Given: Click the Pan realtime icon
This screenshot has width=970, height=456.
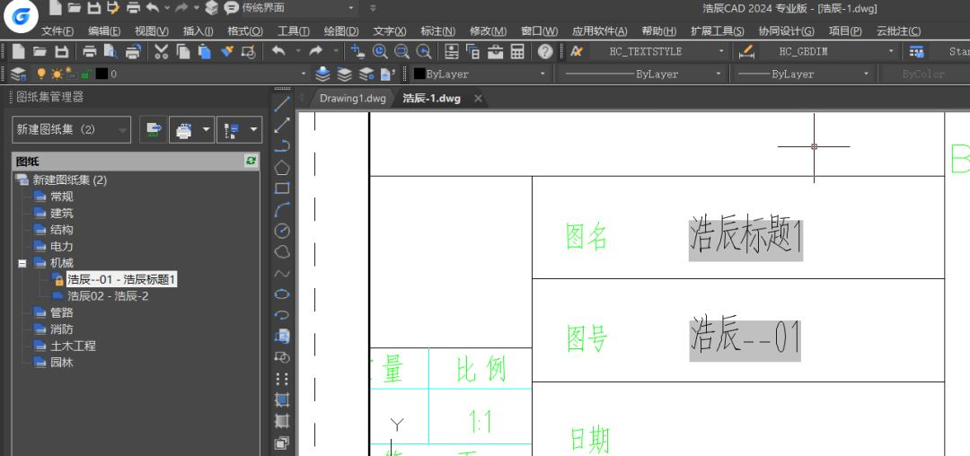Looking at the screenshot, I should [x=357, y=51].
